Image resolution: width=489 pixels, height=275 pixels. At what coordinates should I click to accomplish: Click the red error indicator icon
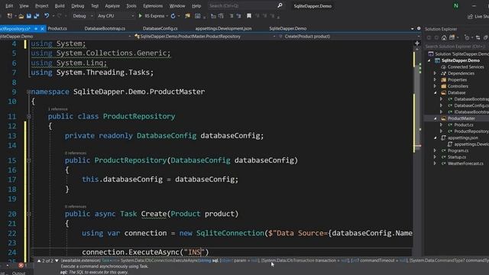21,265
